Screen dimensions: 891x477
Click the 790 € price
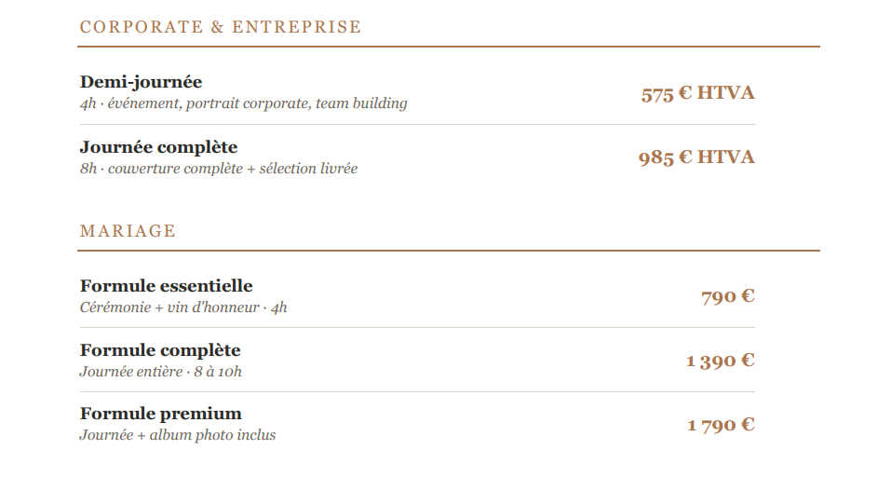[728, 296]
